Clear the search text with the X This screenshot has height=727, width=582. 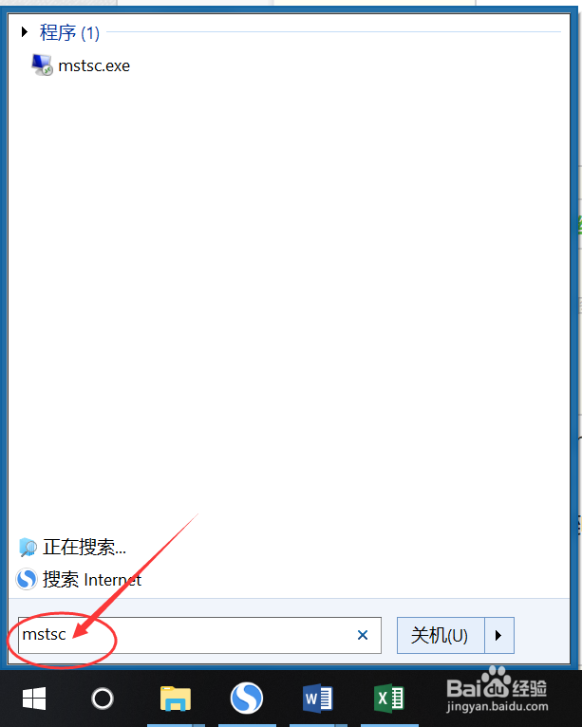click(x=363, y=635)
